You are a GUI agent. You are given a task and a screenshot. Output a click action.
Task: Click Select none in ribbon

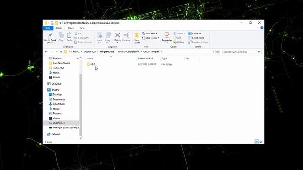coord(196,38)
